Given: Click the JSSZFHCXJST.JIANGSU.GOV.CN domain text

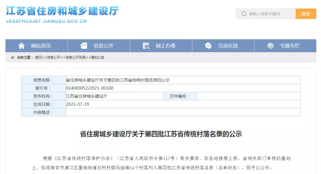Looking at the screenshot, I should click(46, 21).
